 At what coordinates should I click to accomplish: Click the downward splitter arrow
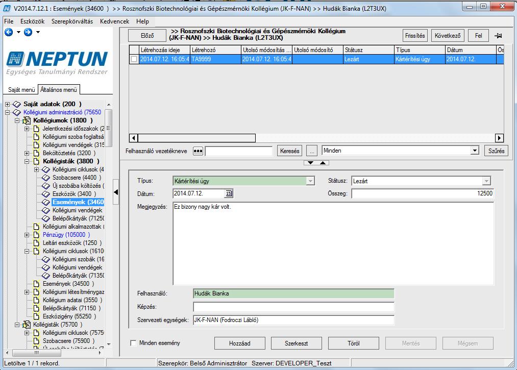pyautogui.click(x=310, y=163)
